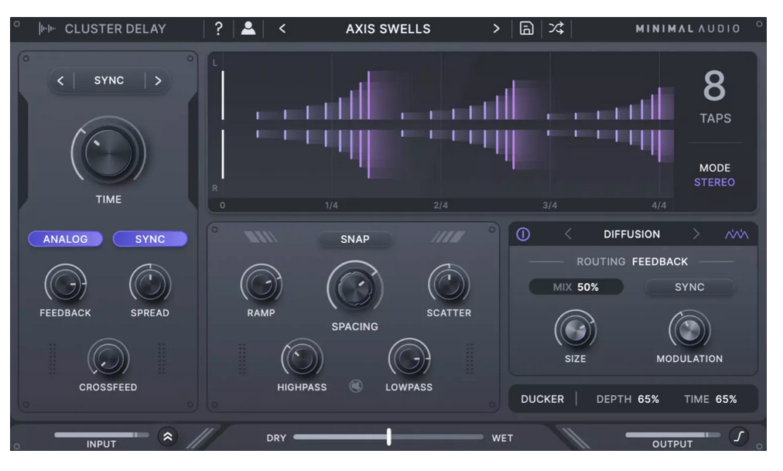Switch to next effect after DIFFUSION
Viewport: 783px width, 471px height.
696,234
